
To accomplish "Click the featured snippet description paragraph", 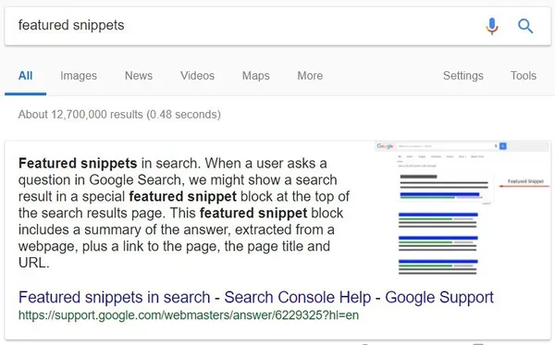I will 184,213.
